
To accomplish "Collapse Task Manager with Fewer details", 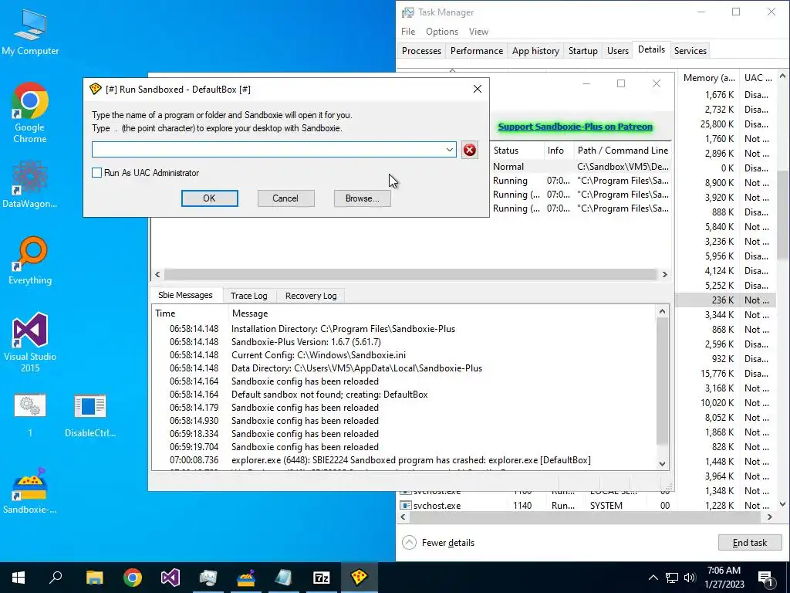I will (438, 543).
